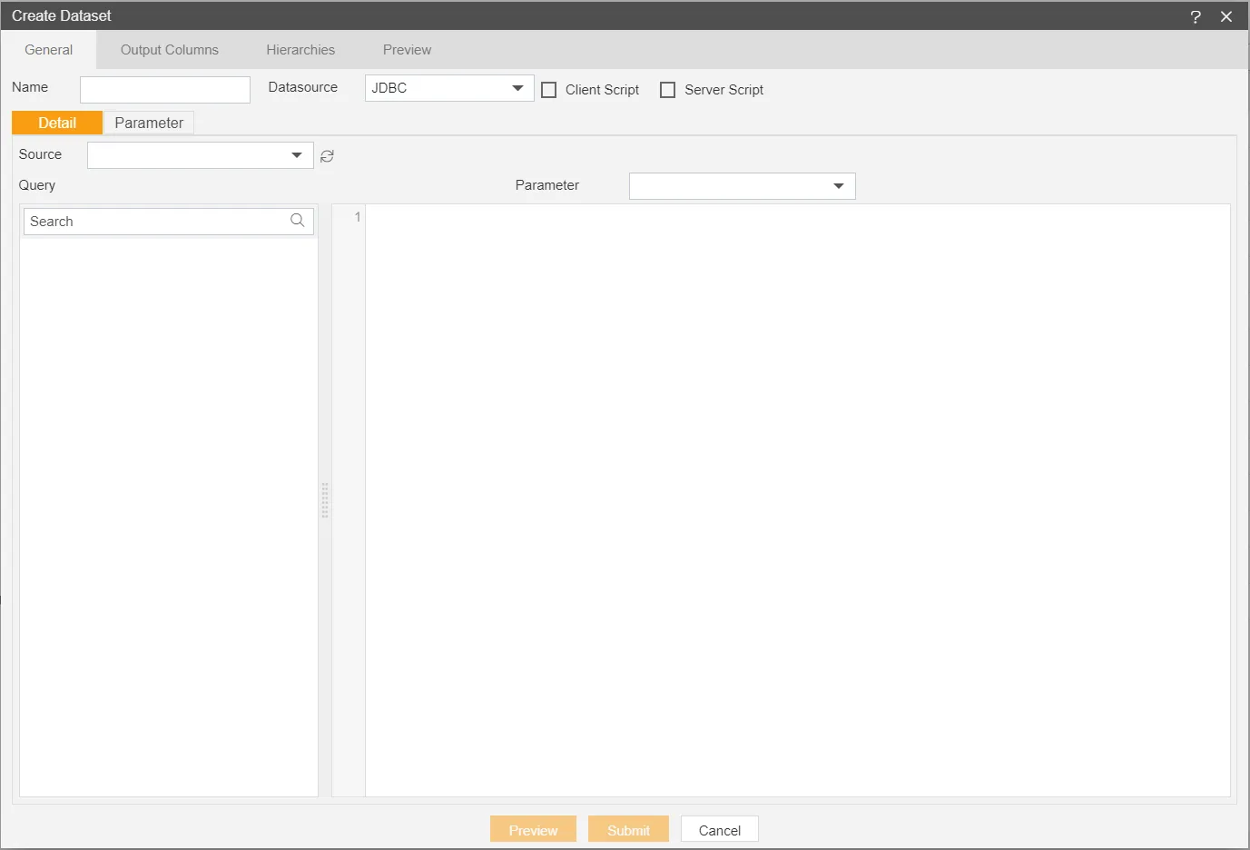1250x850 pixels.
Task: Switch to the Parameter sub-tab
Action: click(149, 123)
